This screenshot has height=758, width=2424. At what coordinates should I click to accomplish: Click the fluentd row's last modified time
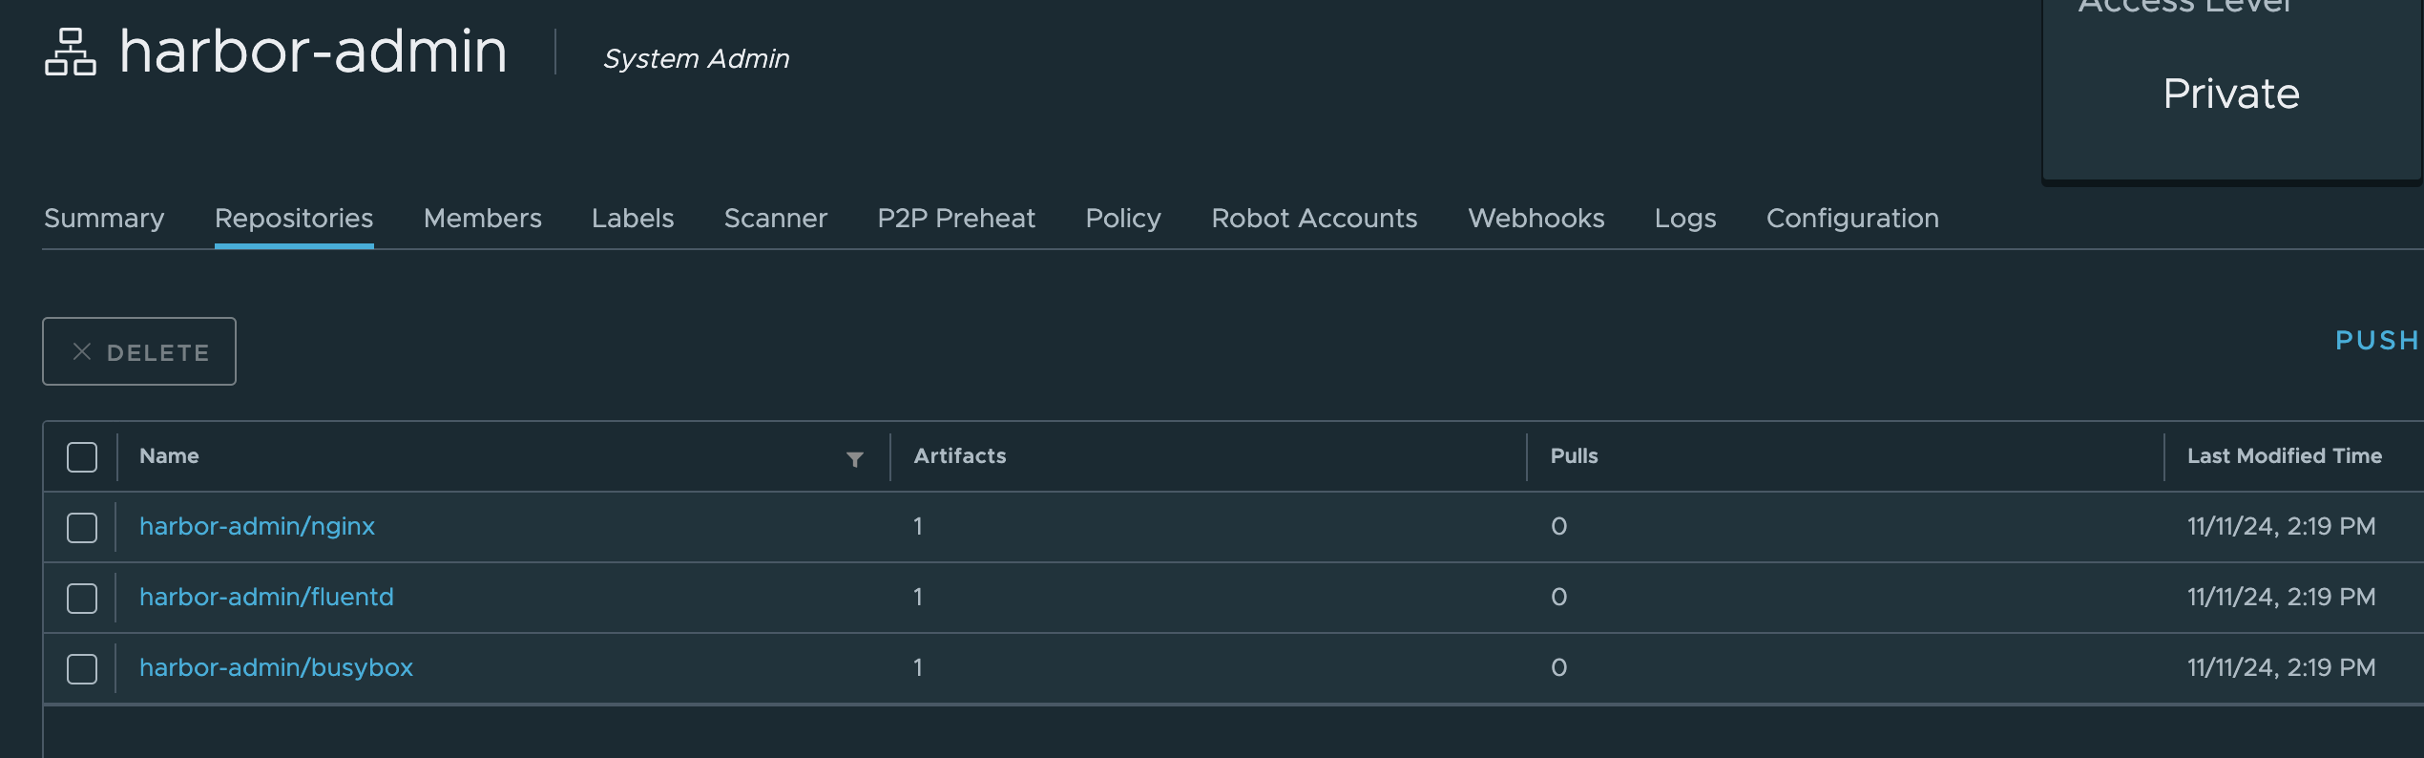pos(2281,597)
